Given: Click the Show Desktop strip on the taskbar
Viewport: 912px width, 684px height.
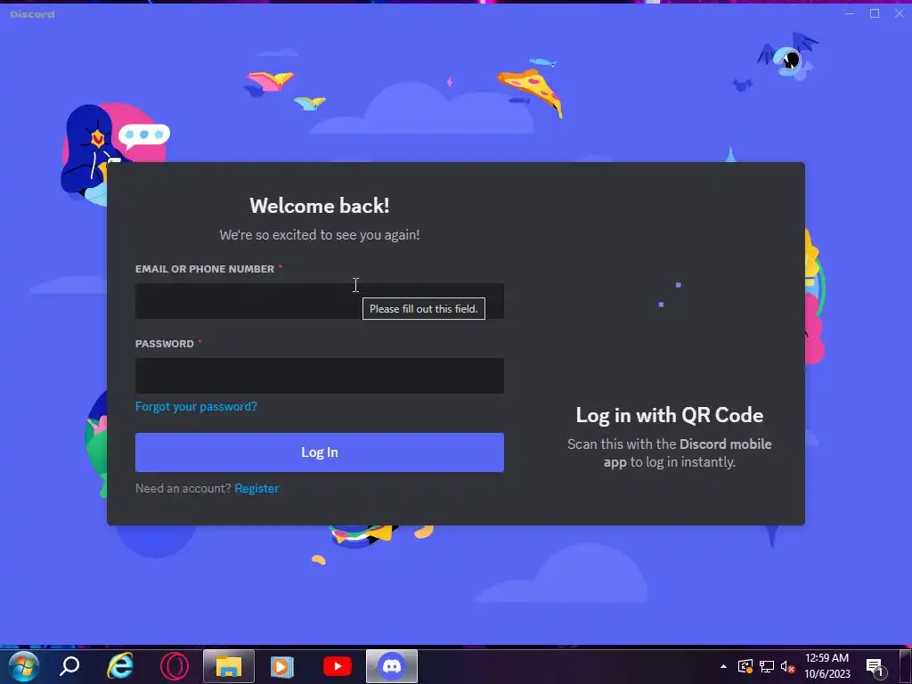Looking at the screenshot, I should (x=906, y=666).
